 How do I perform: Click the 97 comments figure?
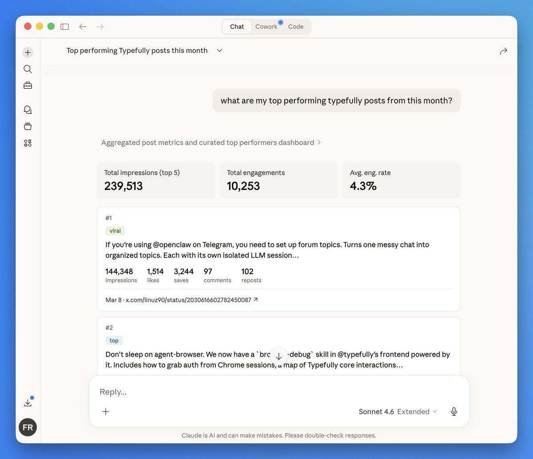coord(208,271)
